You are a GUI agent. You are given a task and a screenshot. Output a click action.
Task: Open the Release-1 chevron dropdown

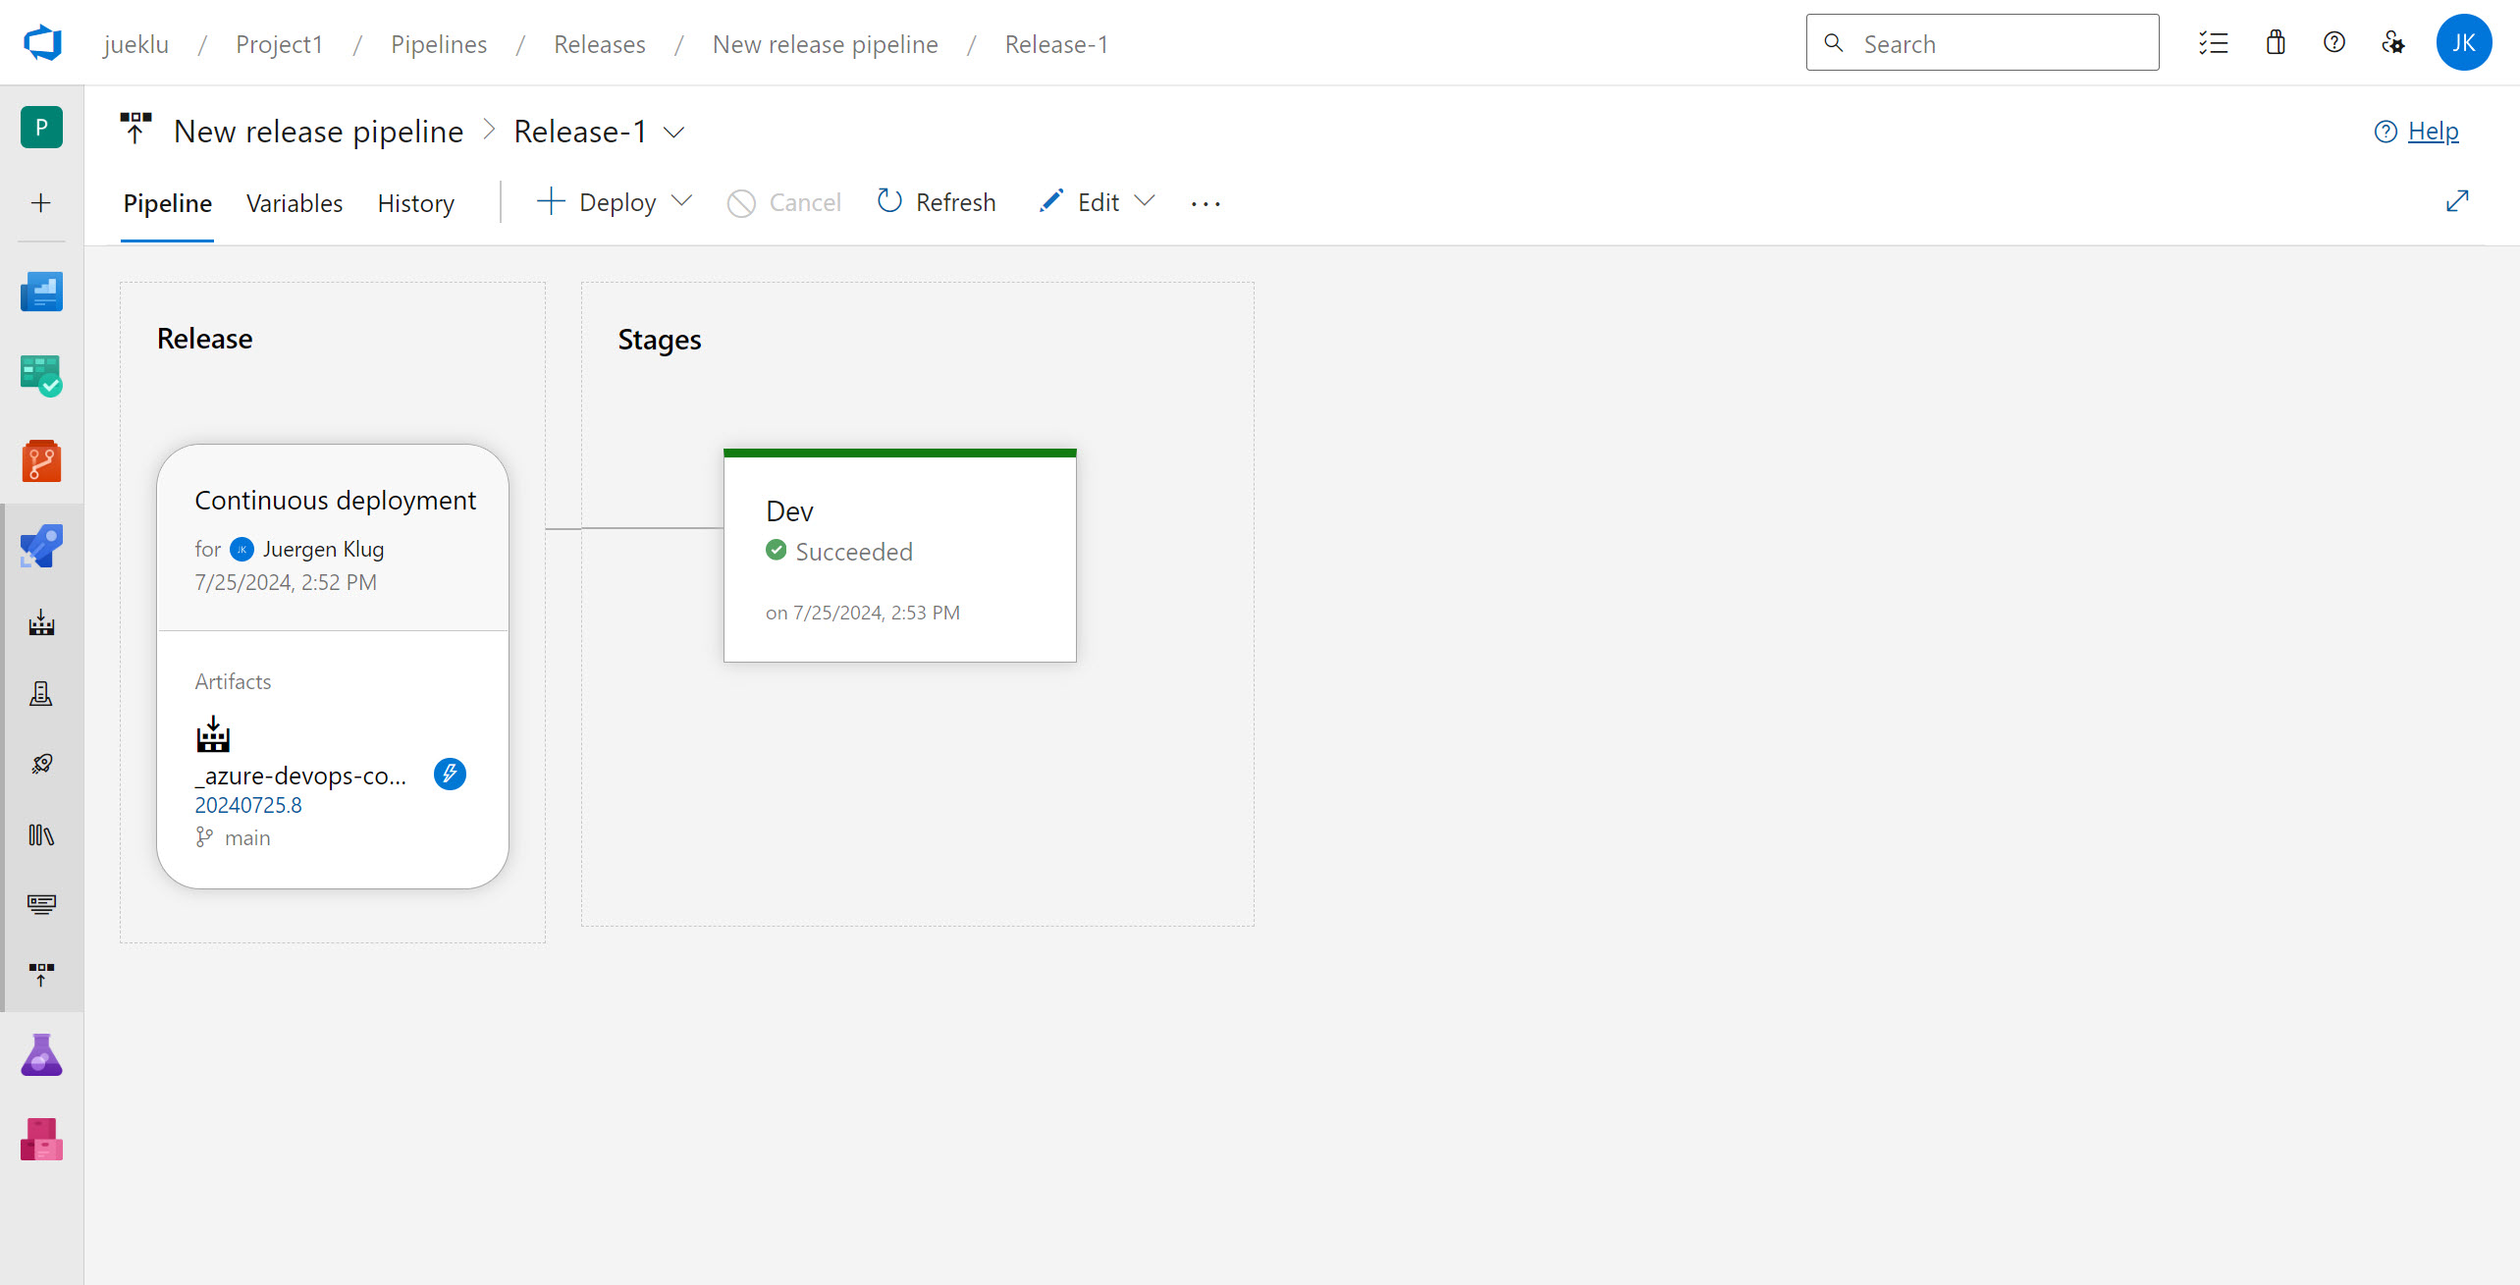674,132
